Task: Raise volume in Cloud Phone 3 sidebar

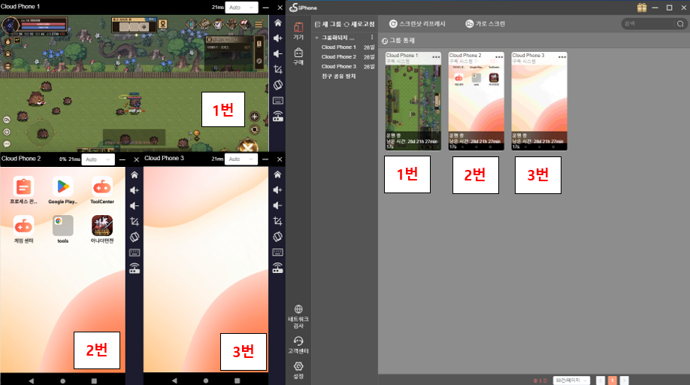Action: click(x=277, y=190)
